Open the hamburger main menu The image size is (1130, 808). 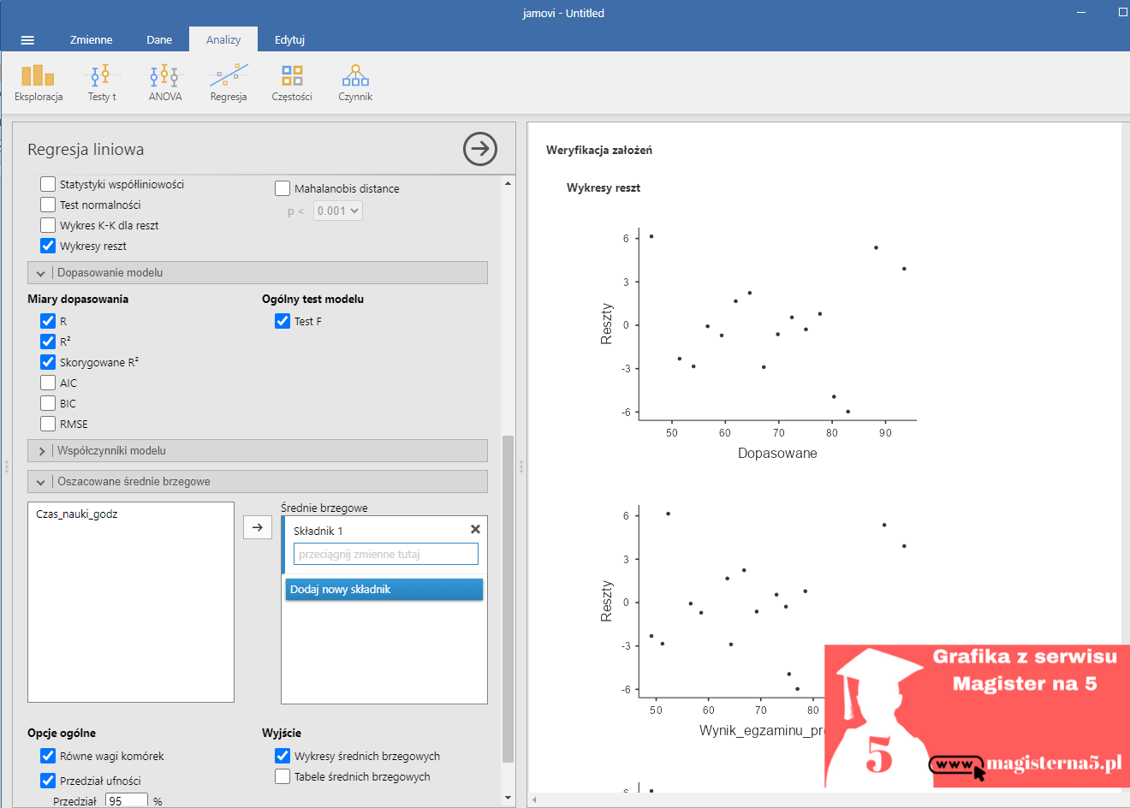pos(27,40)
